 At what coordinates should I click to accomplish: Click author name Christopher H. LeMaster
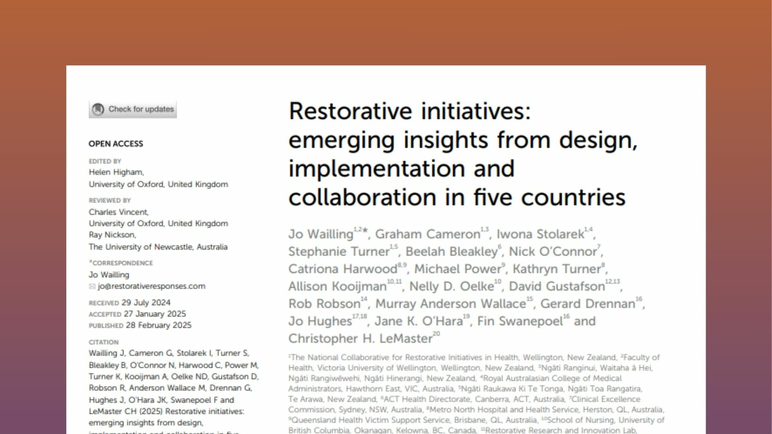[360, 338]
